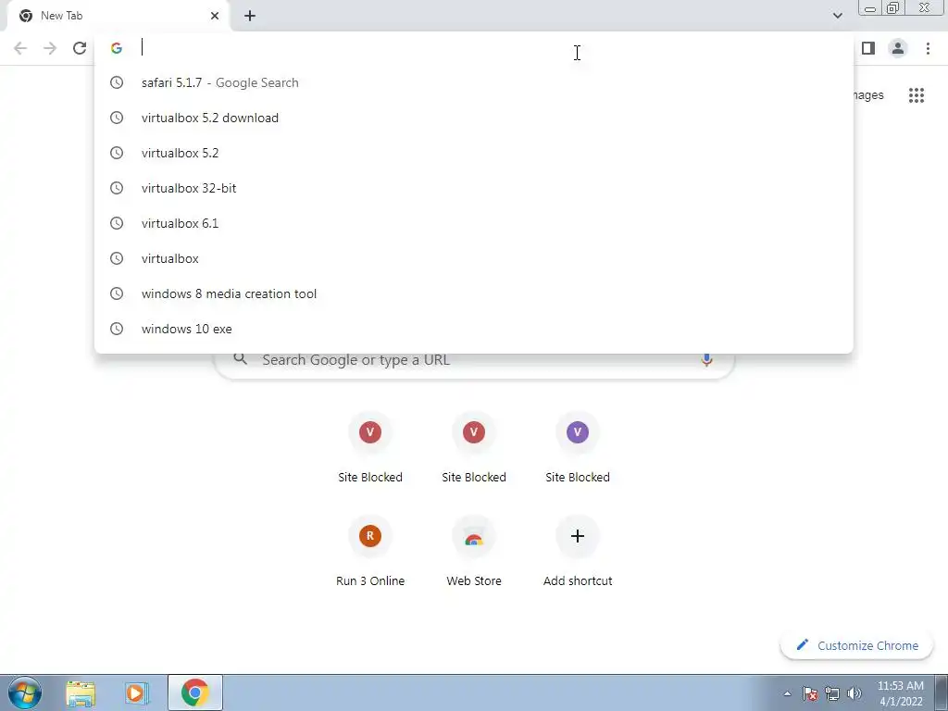Select the windows 10 exe suggestion
Screen dimensions: 948x711
(474, 329)
